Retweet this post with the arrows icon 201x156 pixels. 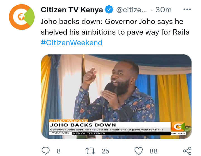coord(90,151)
